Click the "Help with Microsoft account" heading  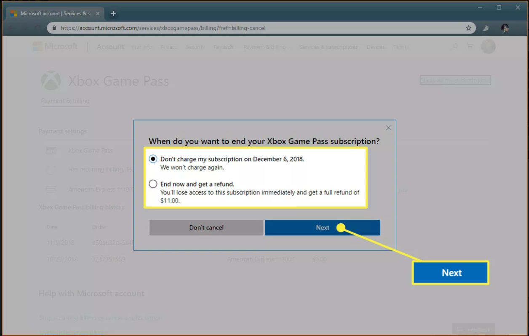point(91,293)
